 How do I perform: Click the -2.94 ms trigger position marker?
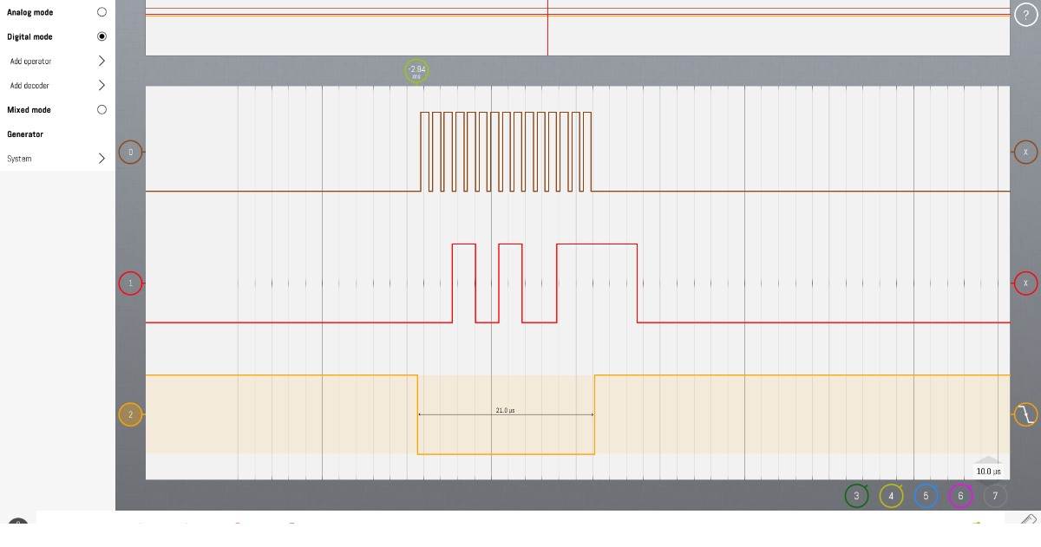coord(416,71)
